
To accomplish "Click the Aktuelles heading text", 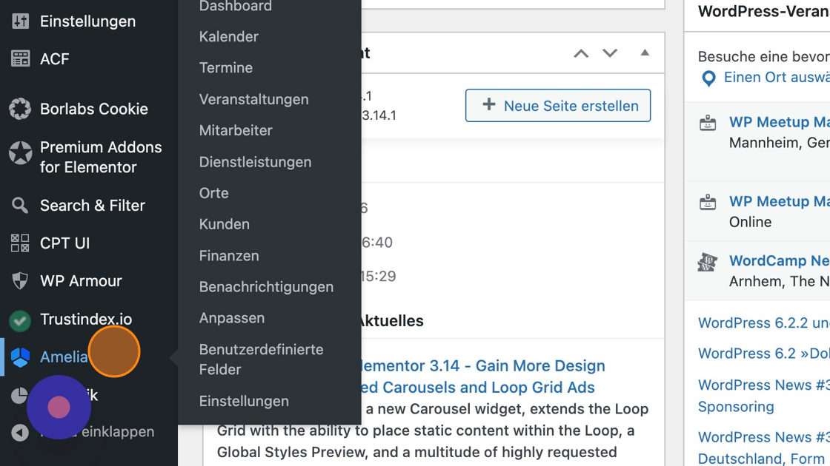I will [391, 321].
